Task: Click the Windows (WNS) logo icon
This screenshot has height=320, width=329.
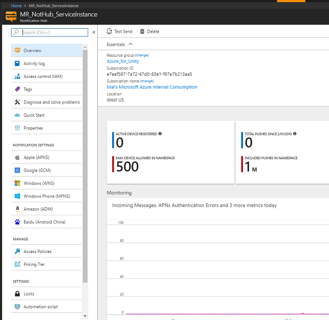Action: [17, 183]
